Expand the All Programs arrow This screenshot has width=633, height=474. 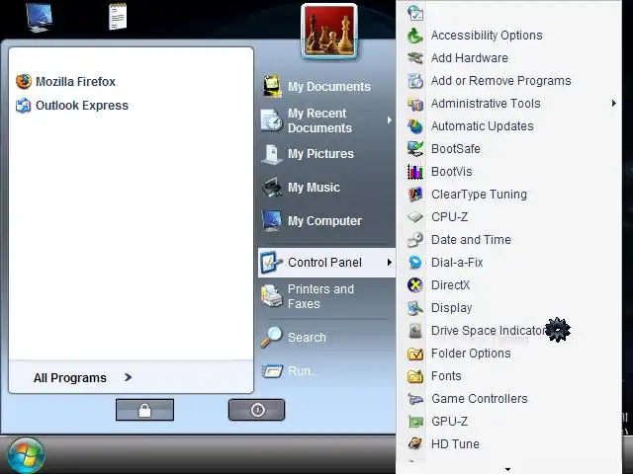pyautogui.click(x=128, y=377)
